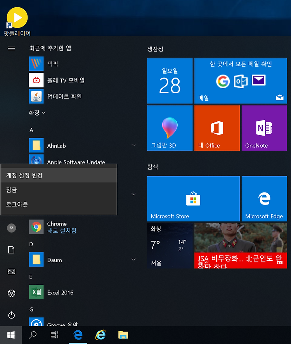Click letter E section header
This screenshot has height=344, width=291.
coord(31,277)
